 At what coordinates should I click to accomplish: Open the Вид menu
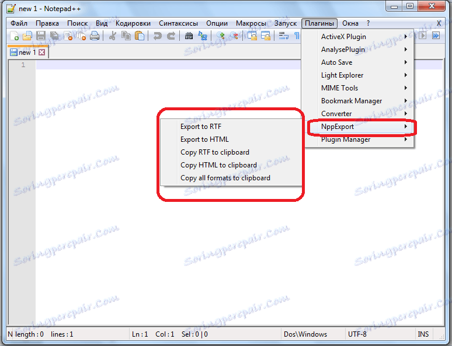[102, 23]
